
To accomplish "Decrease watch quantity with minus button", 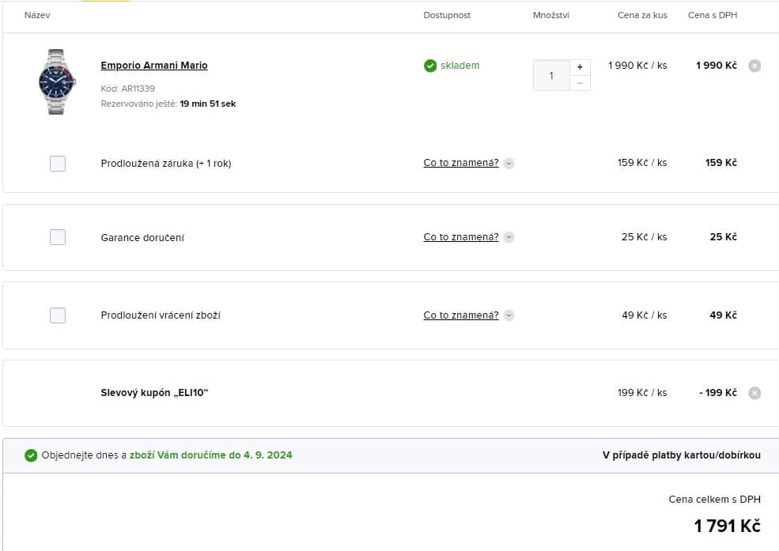I will (580, 83).
